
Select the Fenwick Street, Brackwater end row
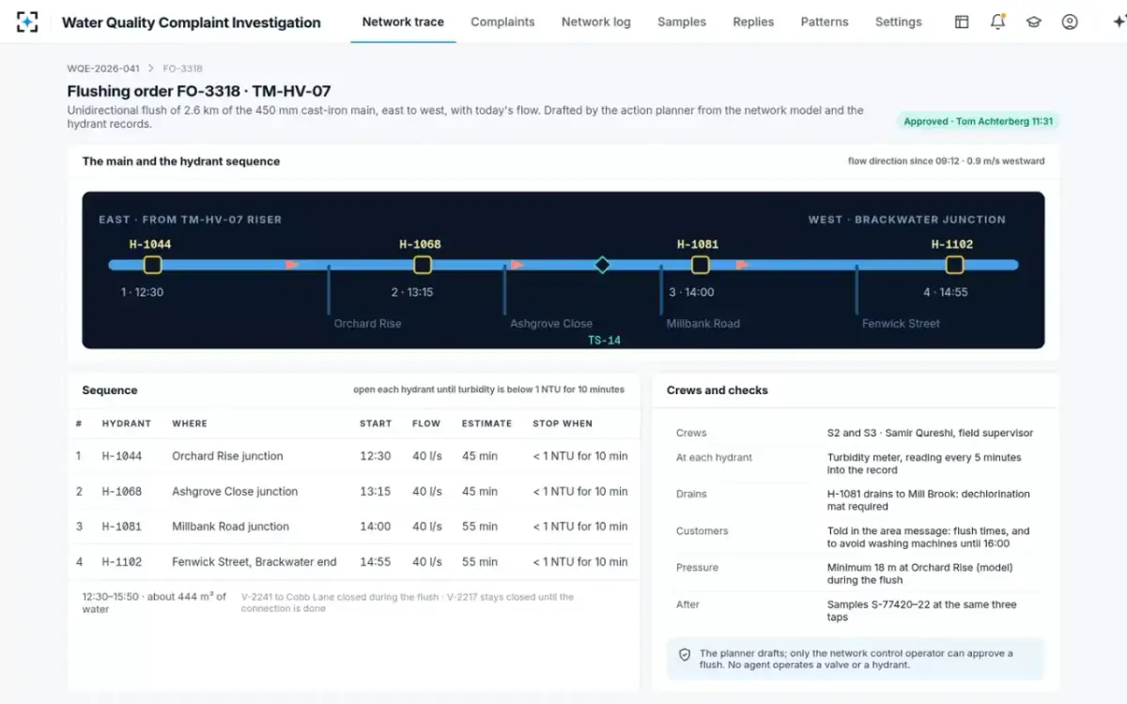point(354,562)
